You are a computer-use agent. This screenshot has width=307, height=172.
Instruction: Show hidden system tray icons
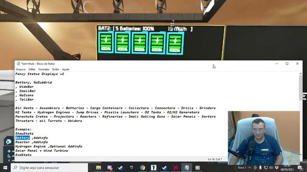[x=250, y=168]
